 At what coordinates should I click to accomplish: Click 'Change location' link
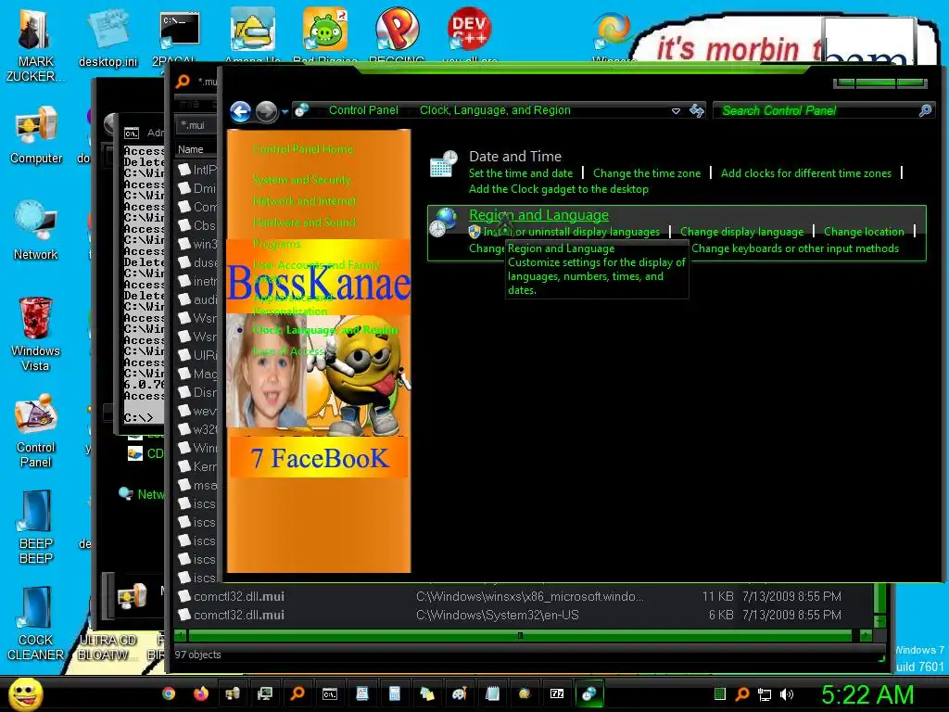pyautogui.click(x=864, y=232)
